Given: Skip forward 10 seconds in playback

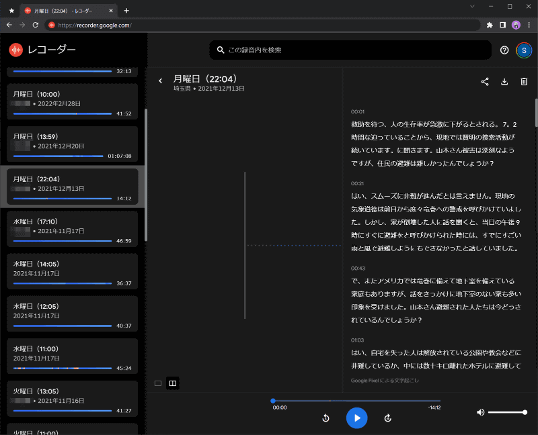Looking at the screenshot, I should tap(388, 418).
